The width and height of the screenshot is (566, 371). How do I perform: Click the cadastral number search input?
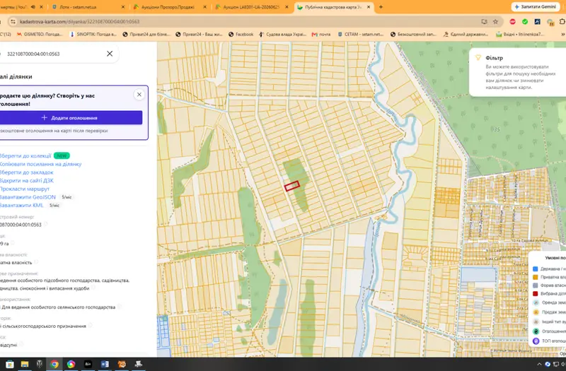54,54
